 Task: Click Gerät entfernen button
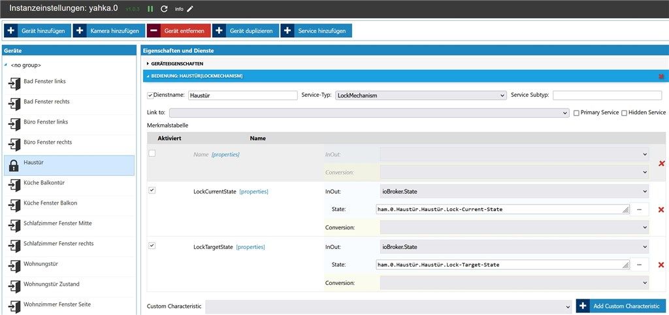click(178, 31)
